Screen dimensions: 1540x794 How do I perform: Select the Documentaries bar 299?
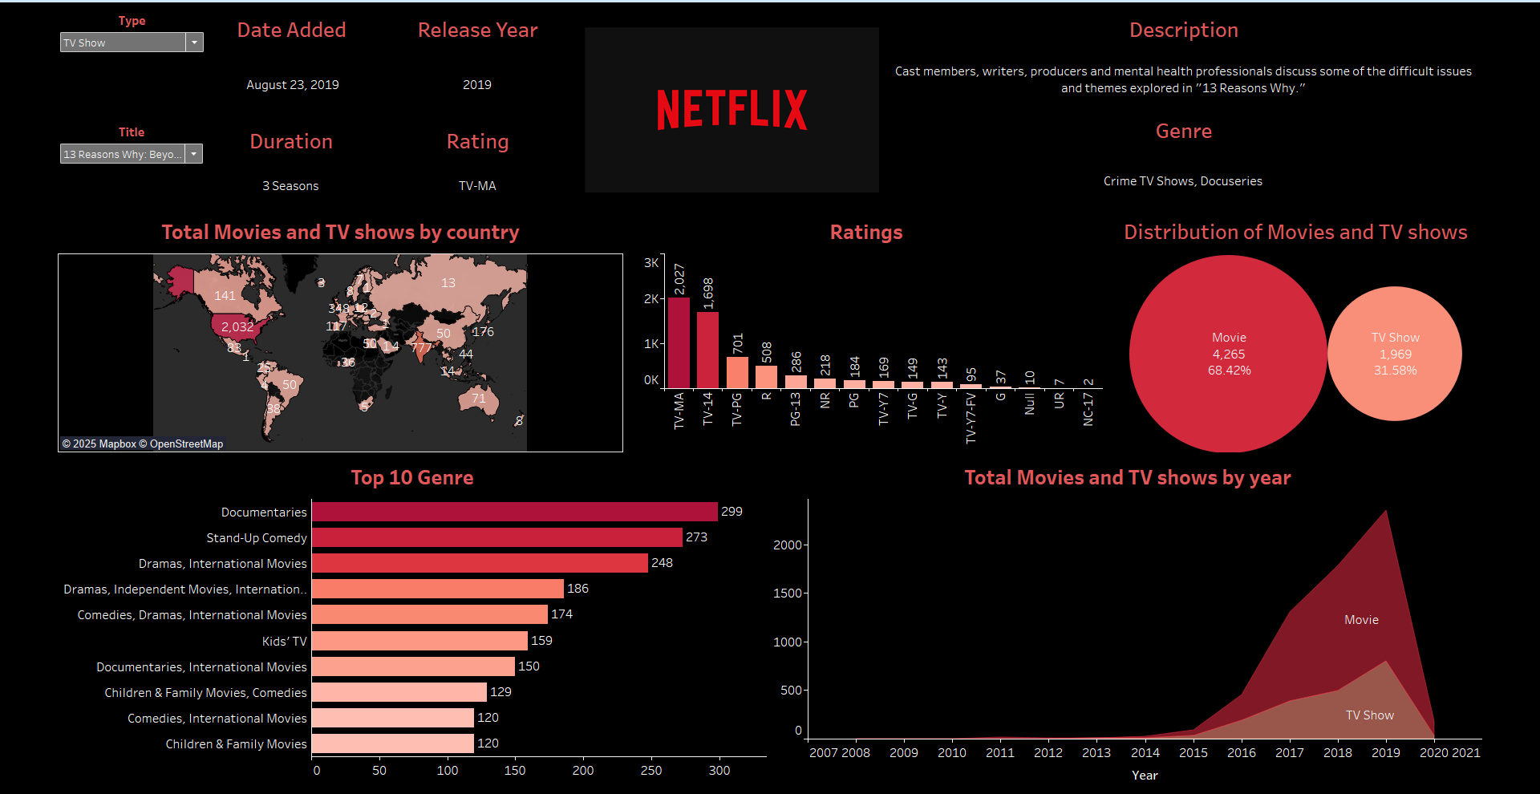click(514, 512)
